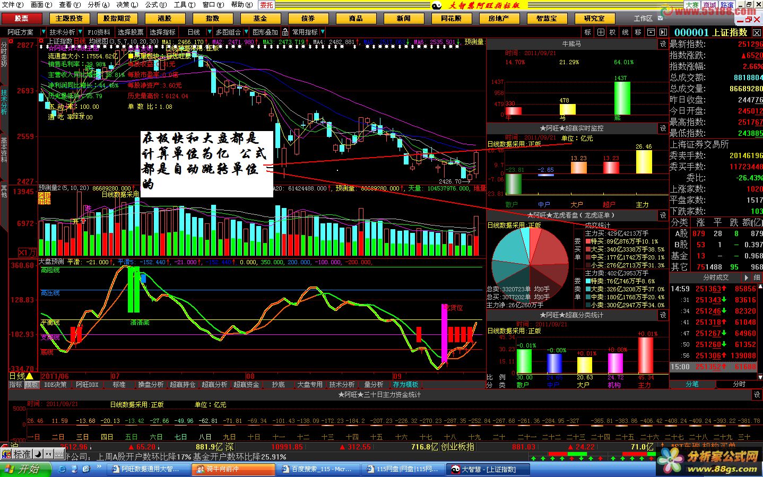763x477 pixels.
Task: Click 选择股票 toolbar item
Action: point(131,32)
